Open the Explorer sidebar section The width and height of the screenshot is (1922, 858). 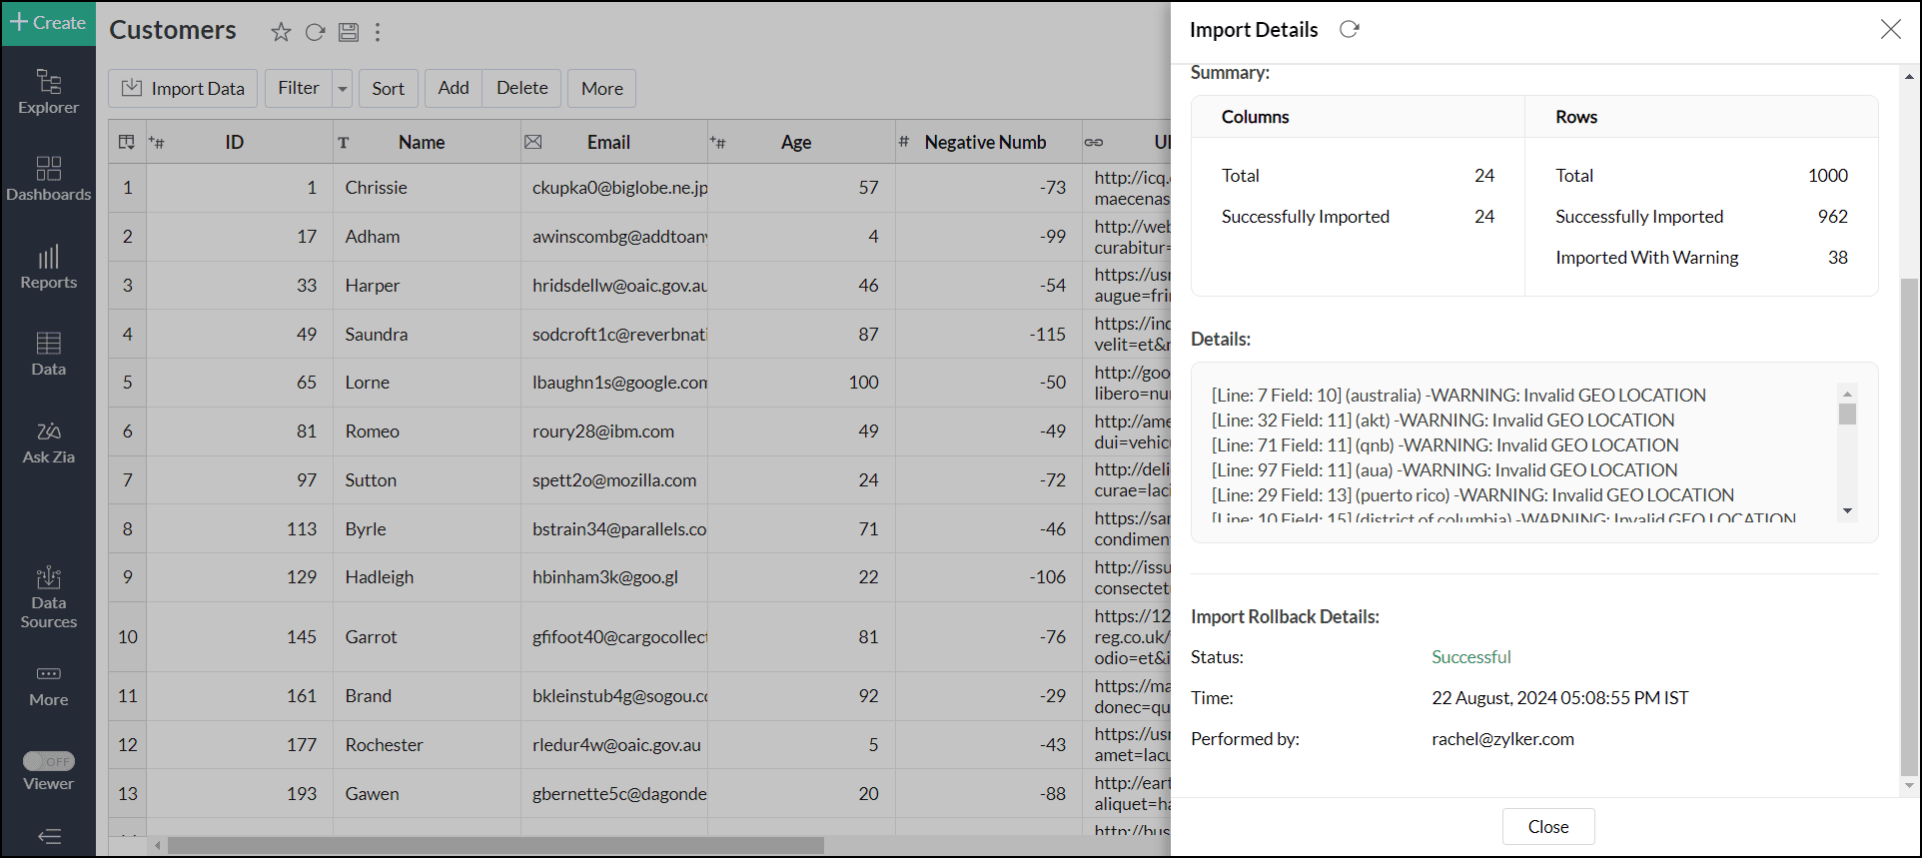(48, 91)
